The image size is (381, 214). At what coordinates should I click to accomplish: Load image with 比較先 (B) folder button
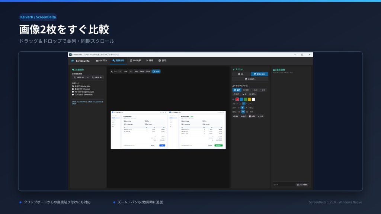coord(97,77)
